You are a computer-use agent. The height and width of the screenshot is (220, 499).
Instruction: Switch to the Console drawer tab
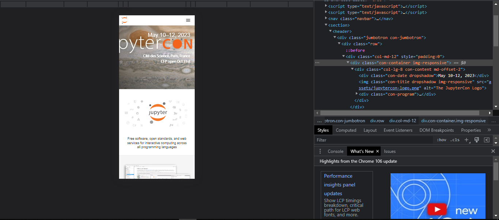pyautogui.click(x=335, y=151)
